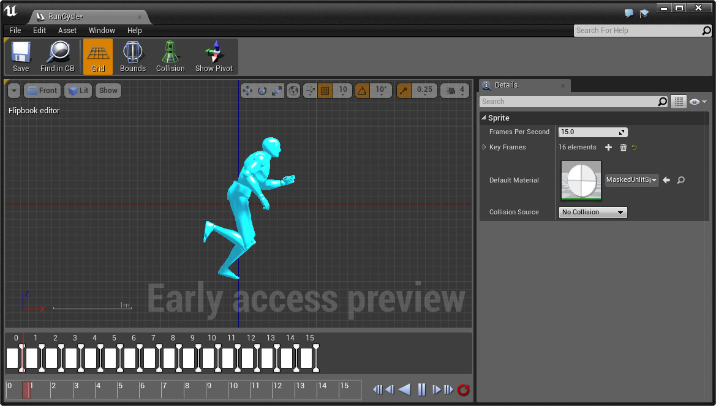Viewport: 716px width, 406px height.
Task: Open the Window menu
Action: (102, 31)
